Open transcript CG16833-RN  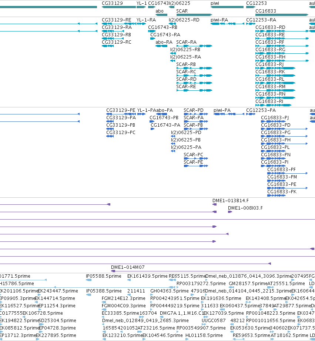point(271,94)
